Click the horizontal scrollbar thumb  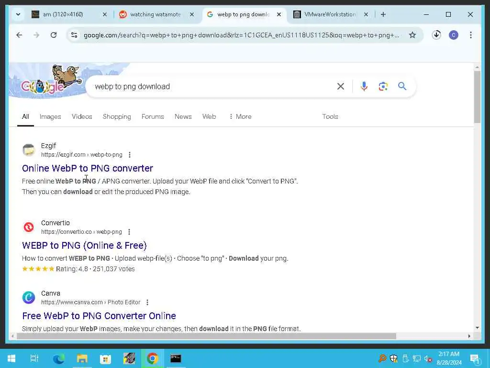click(206, 336)
